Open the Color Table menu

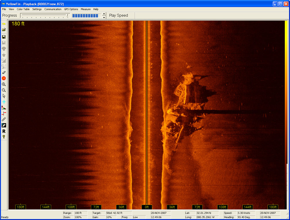click(x=23, y=9)
